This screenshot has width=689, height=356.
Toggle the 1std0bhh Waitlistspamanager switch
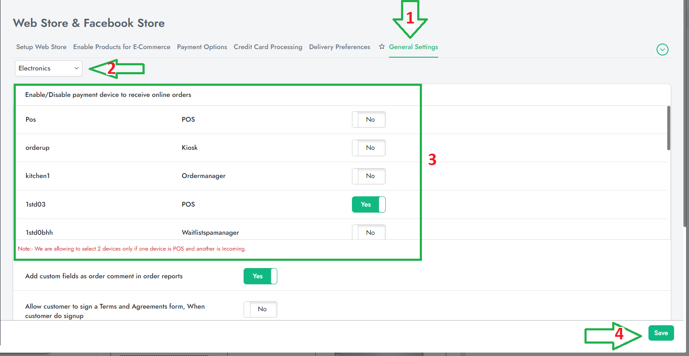pyautogui.click(x=369, y=232)
